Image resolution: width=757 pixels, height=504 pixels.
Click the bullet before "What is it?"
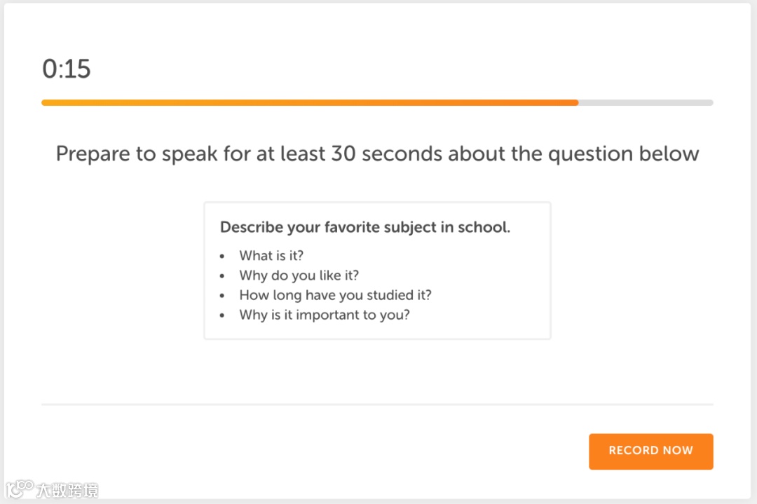click(x=223, y=257)
